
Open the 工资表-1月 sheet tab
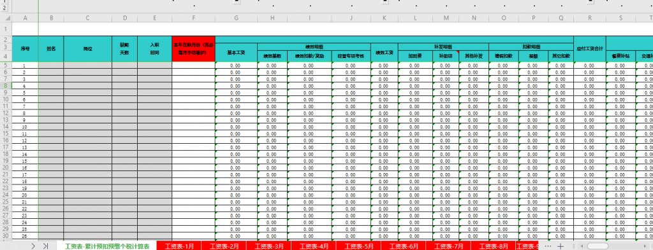coord(179,246)
